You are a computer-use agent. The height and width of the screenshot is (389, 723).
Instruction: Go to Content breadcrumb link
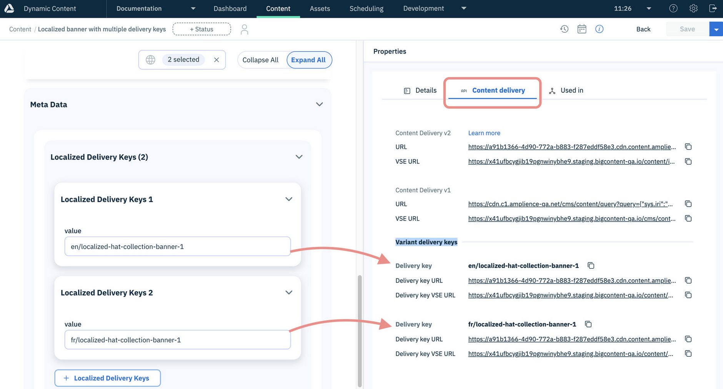(x=20, y=29)
